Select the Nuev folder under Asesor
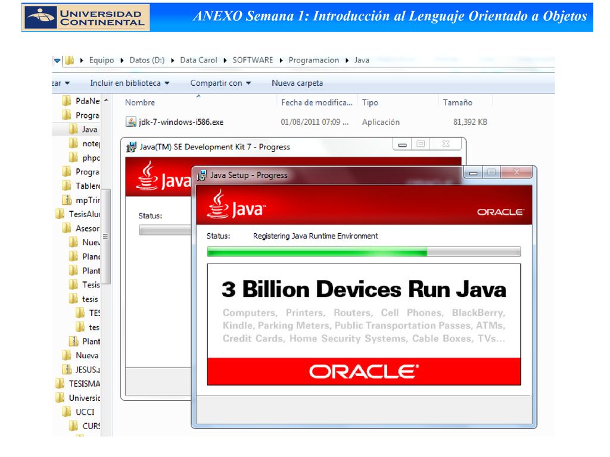This screenshot has width=610, height=457. click(91, 243)
